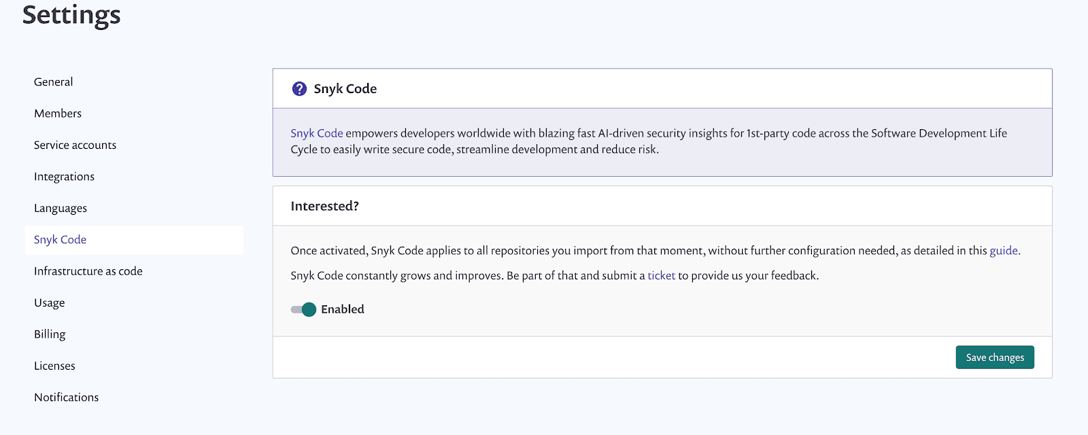Click the Settings page heading

click(x=71, y=15)
